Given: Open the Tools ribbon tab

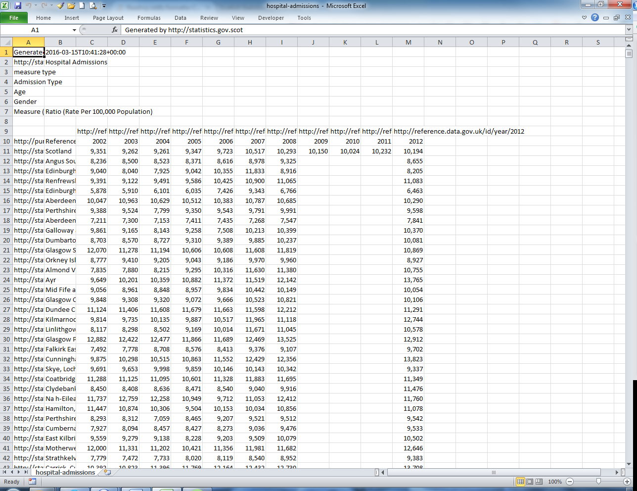Looking at the screenshot, I should 304,18.
